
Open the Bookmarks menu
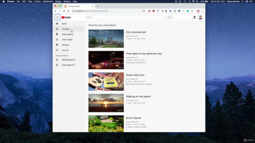pos(48,2)
